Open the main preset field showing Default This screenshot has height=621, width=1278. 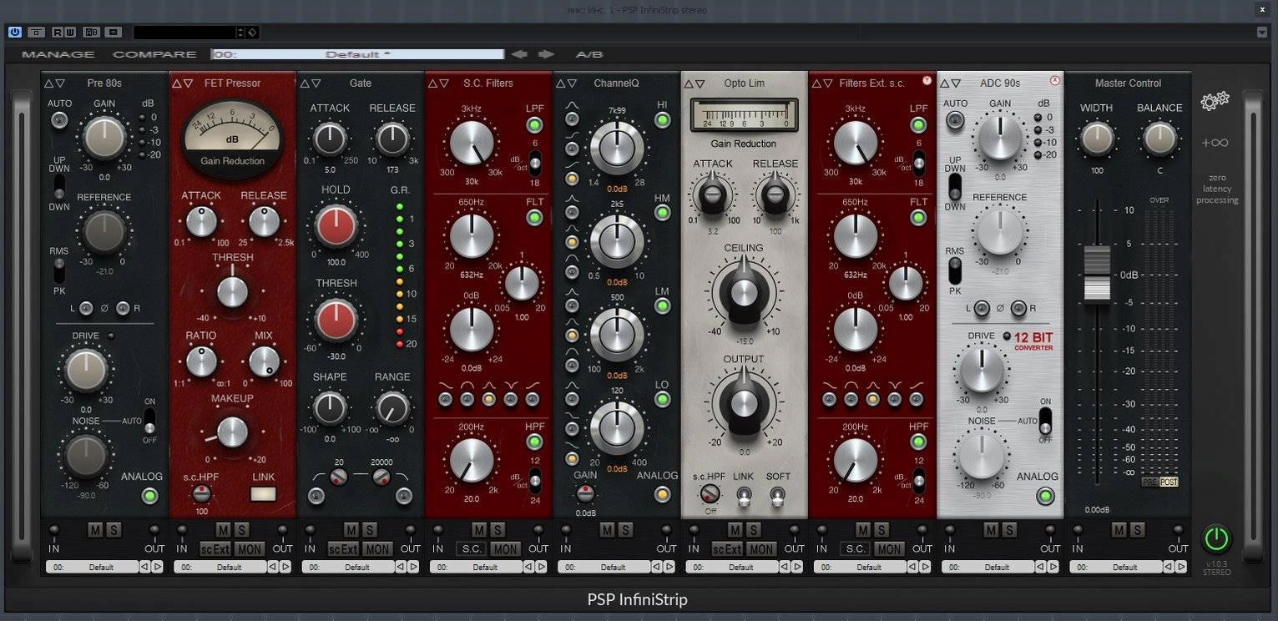coord(357,54)
